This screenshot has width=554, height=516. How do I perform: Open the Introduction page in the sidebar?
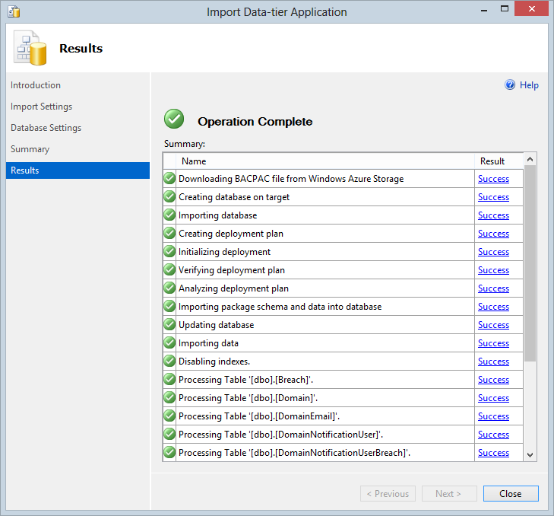click(x=36, y=85)
